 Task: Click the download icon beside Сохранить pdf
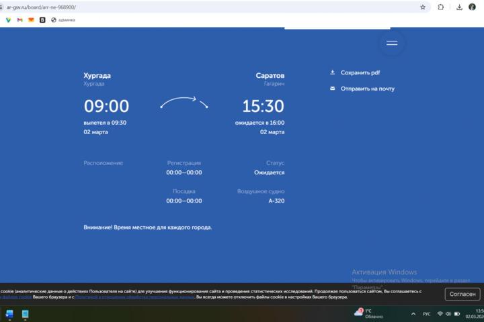click(332, 72)
